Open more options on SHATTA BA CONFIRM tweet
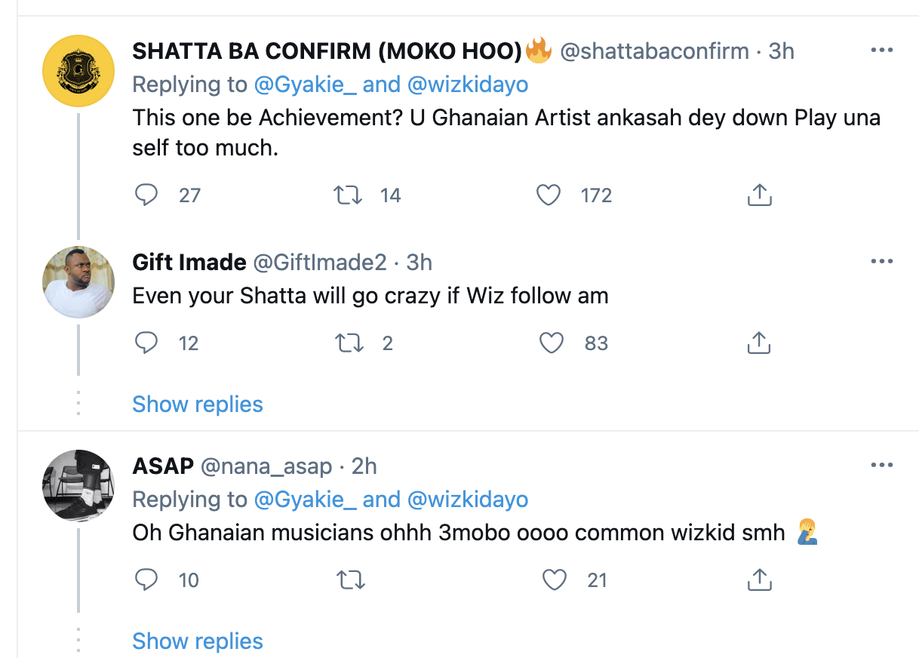The width and height of the screenshot is (919, 658). pos(881,51)
